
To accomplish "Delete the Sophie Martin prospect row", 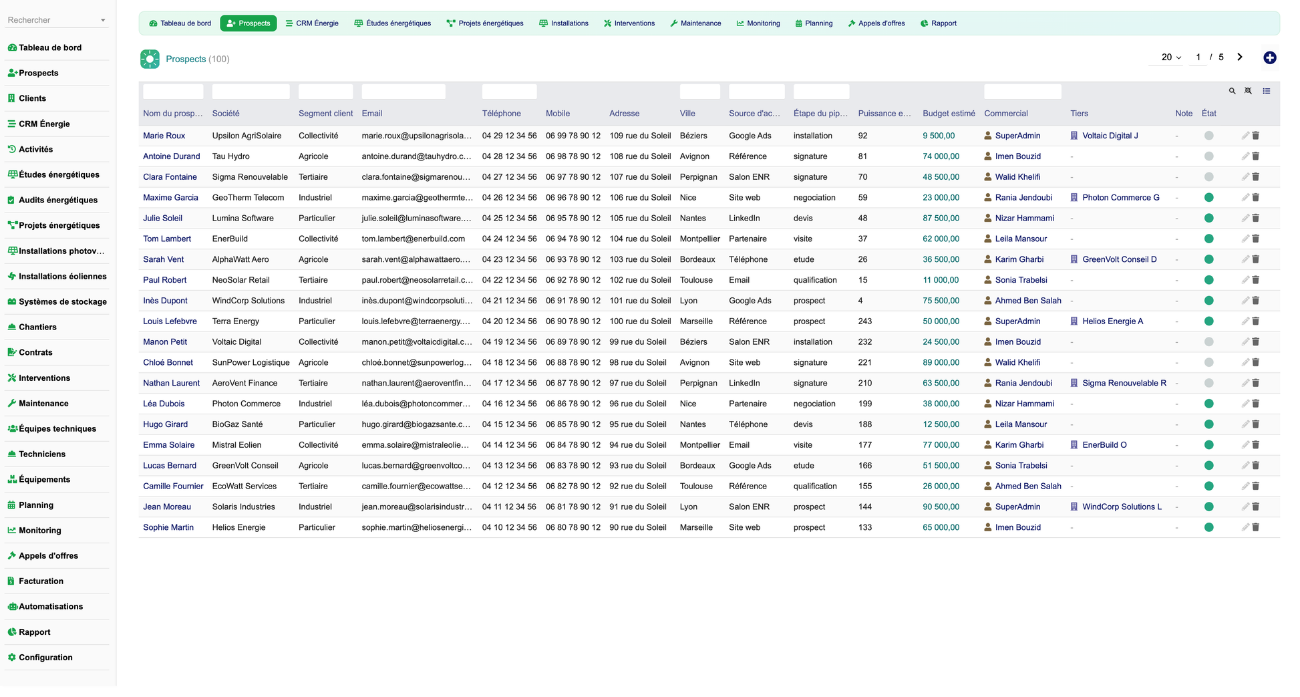I will click(x=1255, y=527).
